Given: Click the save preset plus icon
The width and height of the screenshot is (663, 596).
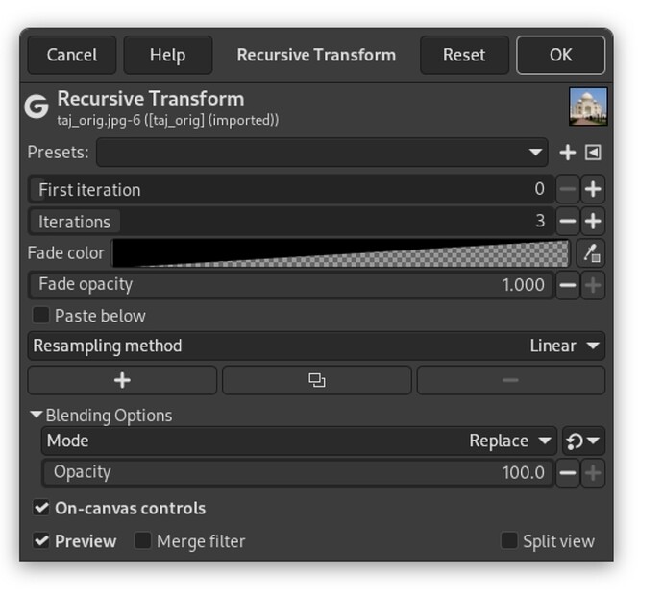Looking at the screenshot, I should pos(568,153).
